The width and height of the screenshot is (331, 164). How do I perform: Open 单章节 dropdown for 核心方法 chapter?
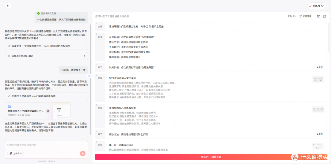318,134
